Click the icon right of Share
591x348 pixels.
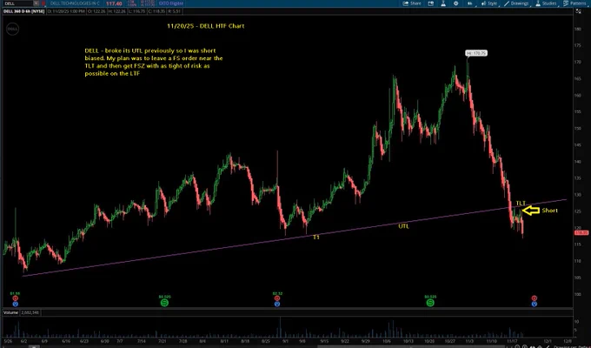tap(431, 3)
